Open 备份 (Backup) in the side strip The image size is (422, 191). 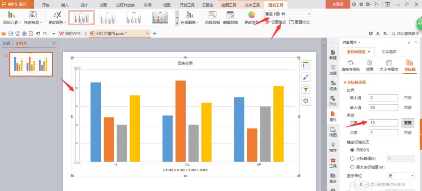[x=333, y=178]
